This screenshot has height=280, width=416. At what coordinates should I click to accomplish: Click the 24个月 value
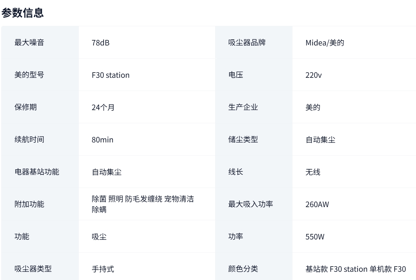[103, 107]
